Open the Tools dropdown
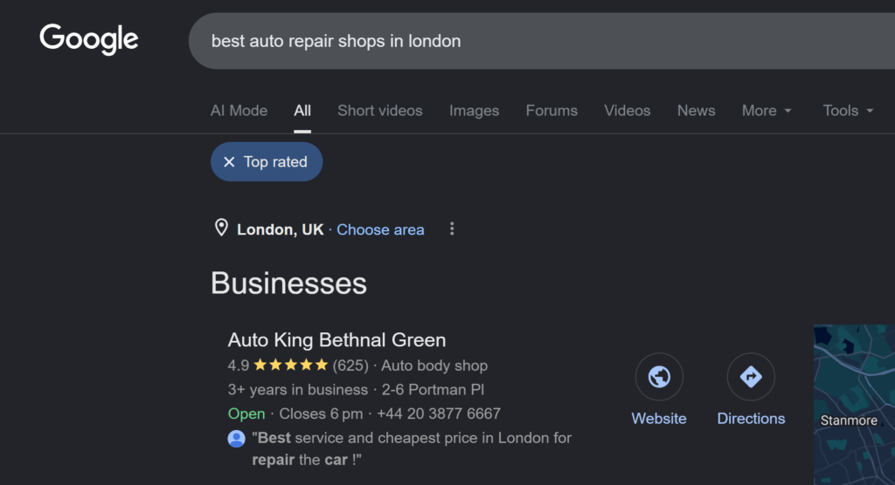 [848, 111]
